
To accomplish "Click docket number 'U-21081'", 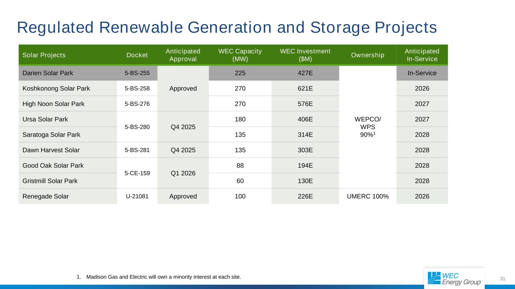I will coord(137,196).
